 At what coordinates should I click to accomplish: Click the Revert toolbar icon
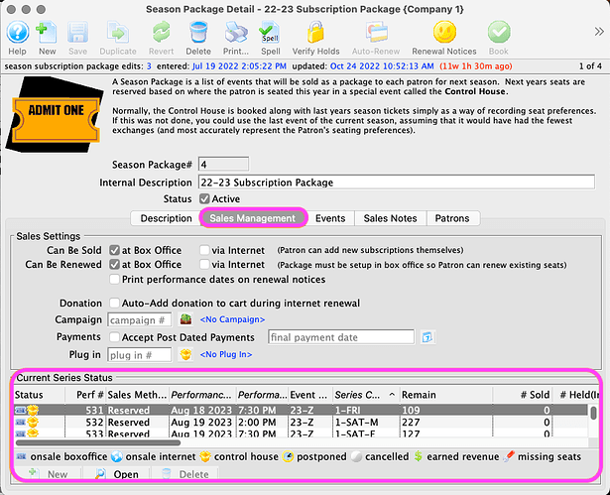pos(161,32)
